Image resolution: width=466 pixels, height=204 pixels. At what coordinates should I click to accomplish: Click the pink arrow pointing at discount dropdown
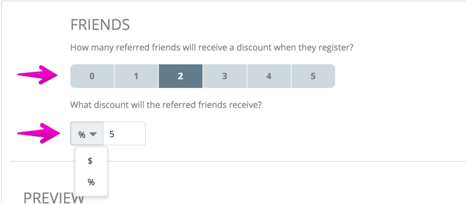[x=39, y=133]
